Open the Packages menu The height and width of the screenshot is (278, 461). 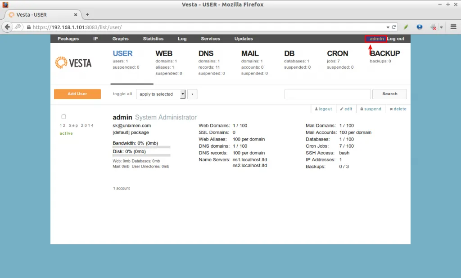(68, 39)
